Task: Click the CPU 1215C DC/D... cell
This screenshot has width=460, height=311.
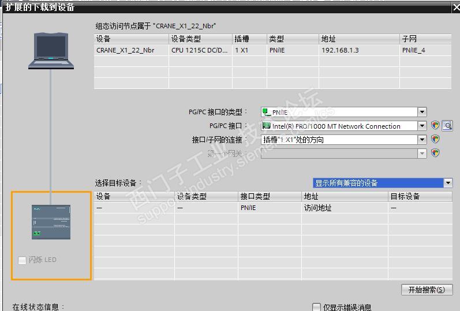Action: click(201, 50)
